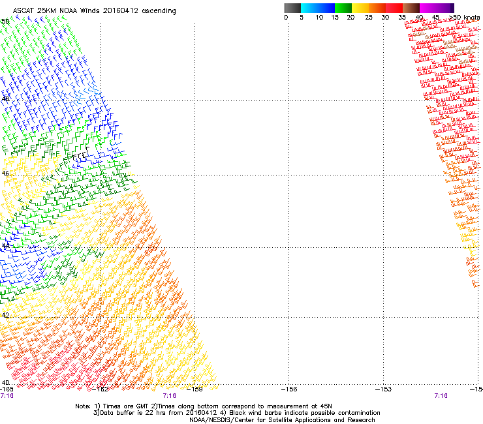This screenshot has height=424, width=483.
Task: Select the dark purple 45-50 legend color
Action: point(445,8)
